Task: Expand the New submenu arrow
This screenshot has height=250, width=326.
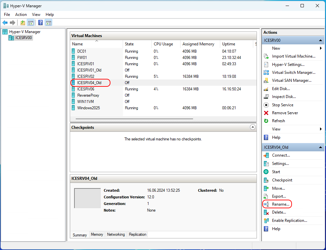Action: tap(321, 48)
